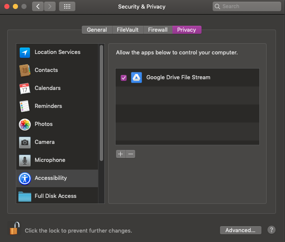Image resolution: width=285 pixels, height=242 pixels.
Task: Switch to the Firewall tab
Action: pyautogui.click(x=157, y=30)
